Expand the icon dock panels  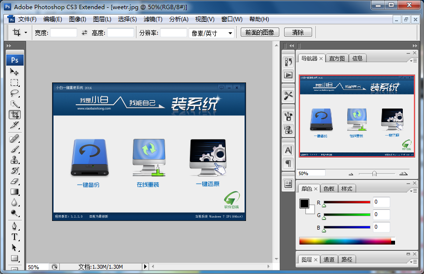click(291, 46)
